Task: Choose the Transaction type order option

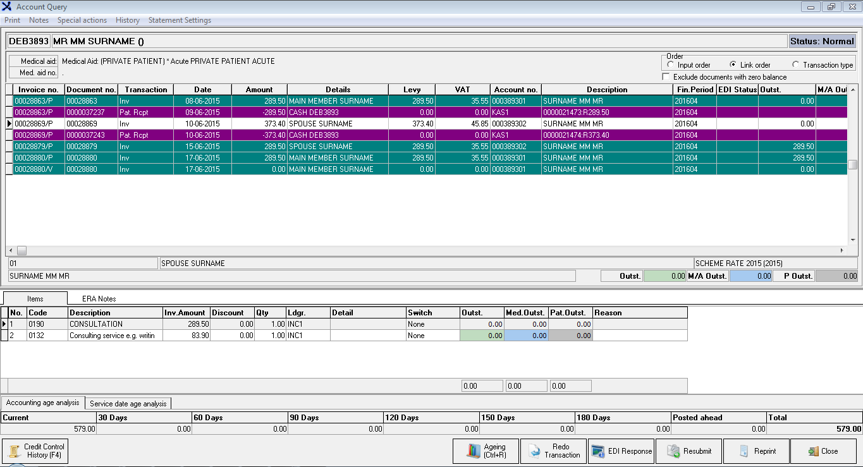Action: tap(796, 65)
